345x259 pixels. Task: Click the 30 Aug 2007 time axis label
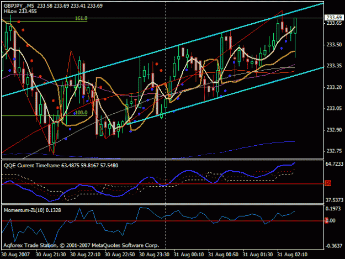coord(15,255)
